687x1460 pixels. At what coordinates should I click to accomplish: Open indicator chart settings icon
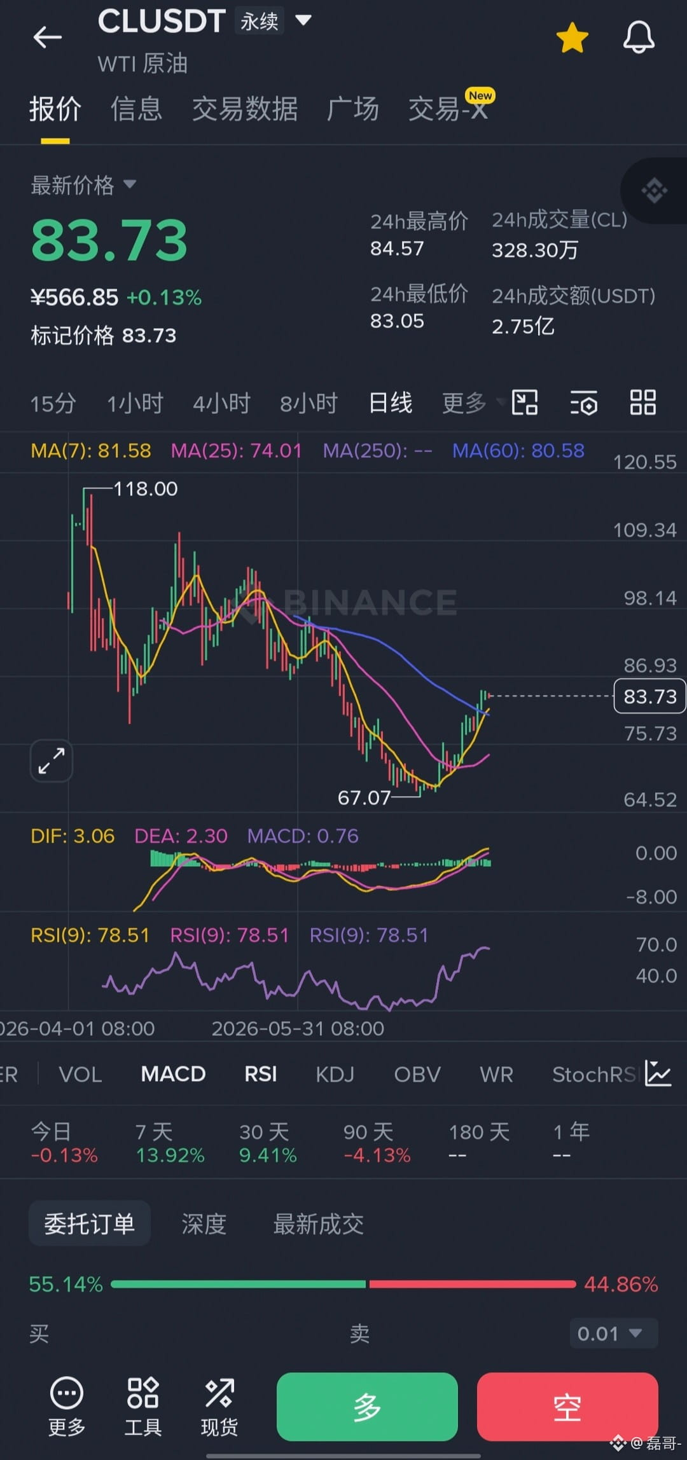click(658, 1074)
